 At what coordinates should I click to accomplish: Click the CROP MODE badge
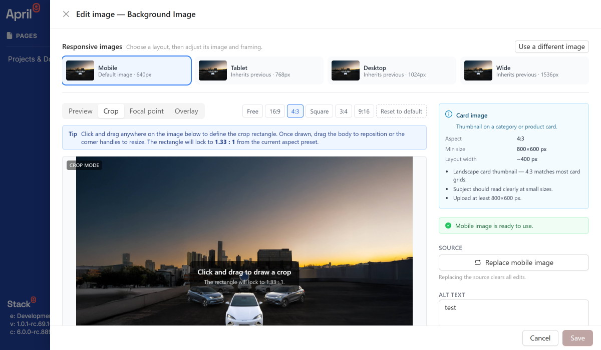point(84,165)
